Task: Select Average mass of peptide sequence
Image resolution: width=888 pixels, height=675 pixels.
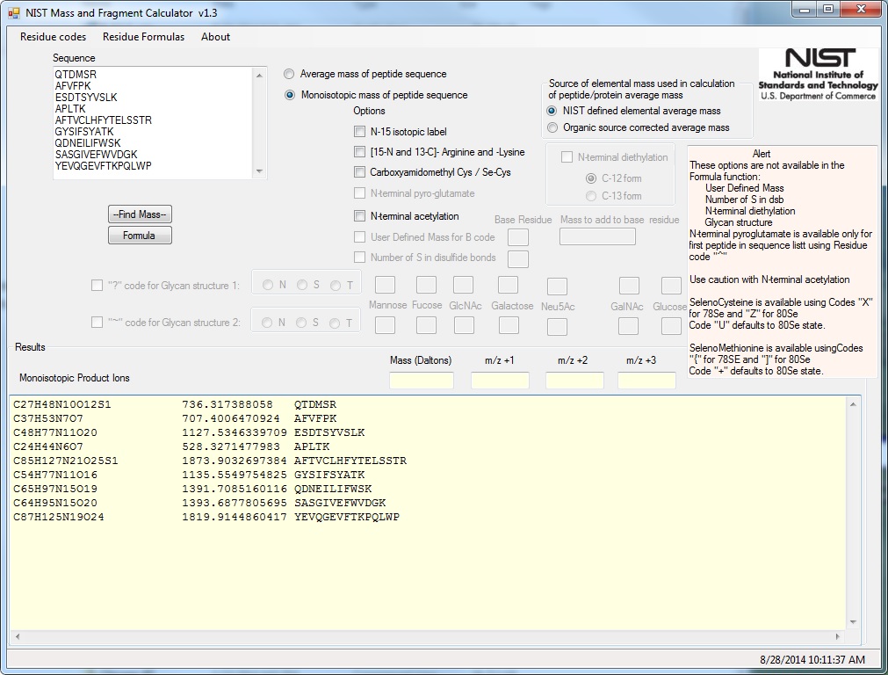Action: click(290, 75)
